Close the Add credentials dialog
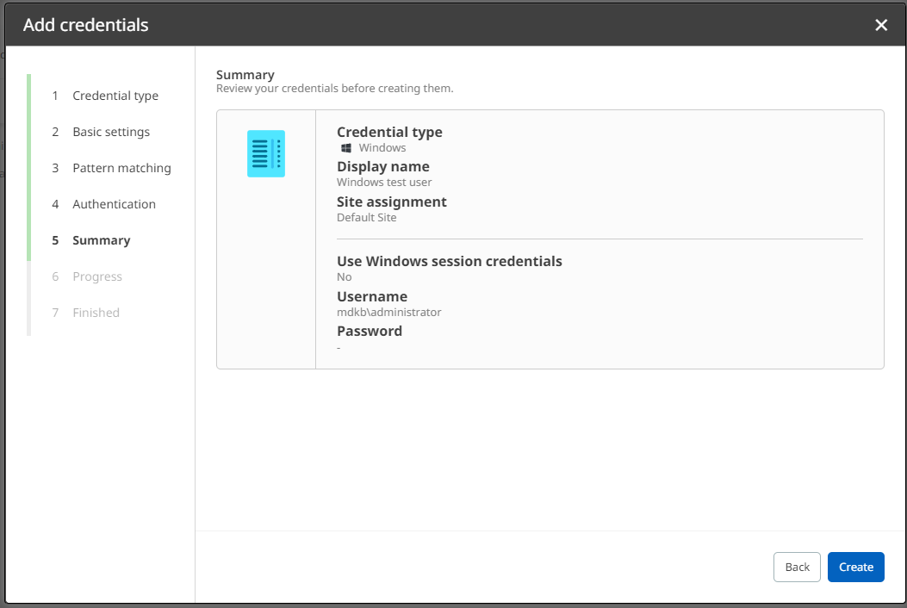 click(881, 25)
